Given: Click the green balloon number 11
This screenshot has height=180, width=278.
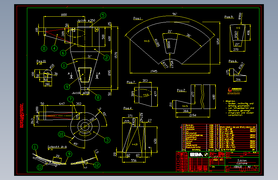Looking at the screenshot, I should click(x=40, y=168).
